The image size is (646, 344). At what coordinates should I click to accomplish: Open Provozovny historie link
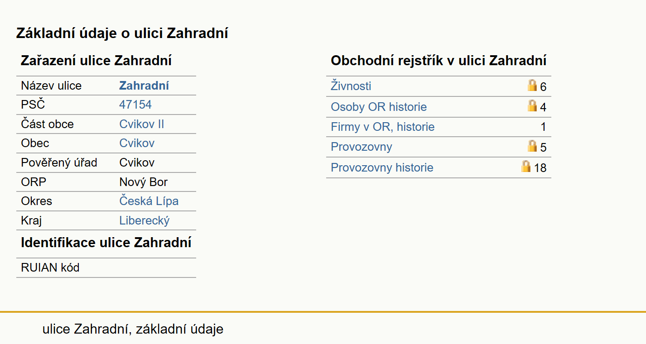[x=382, y=167]
